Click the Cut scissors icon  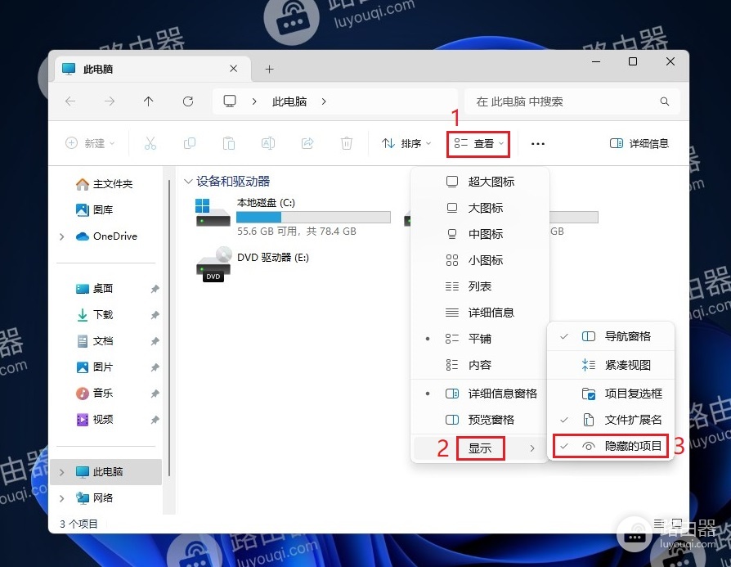pyautogui.click(x=150, y=143)
